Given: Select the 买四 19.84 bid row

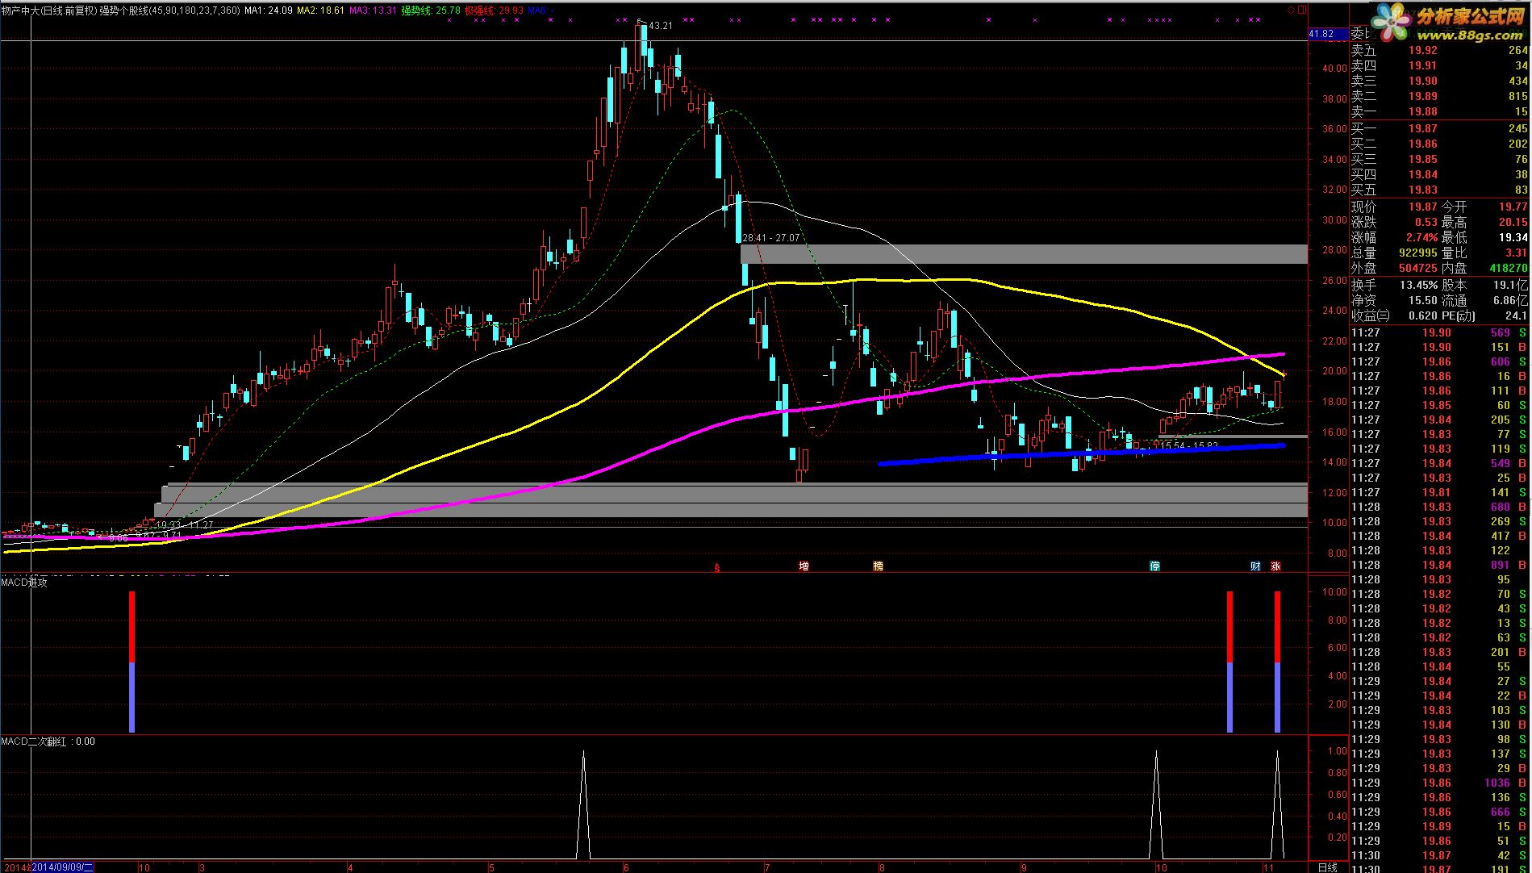Looking at the screenshot, I should pos(1440,174).
